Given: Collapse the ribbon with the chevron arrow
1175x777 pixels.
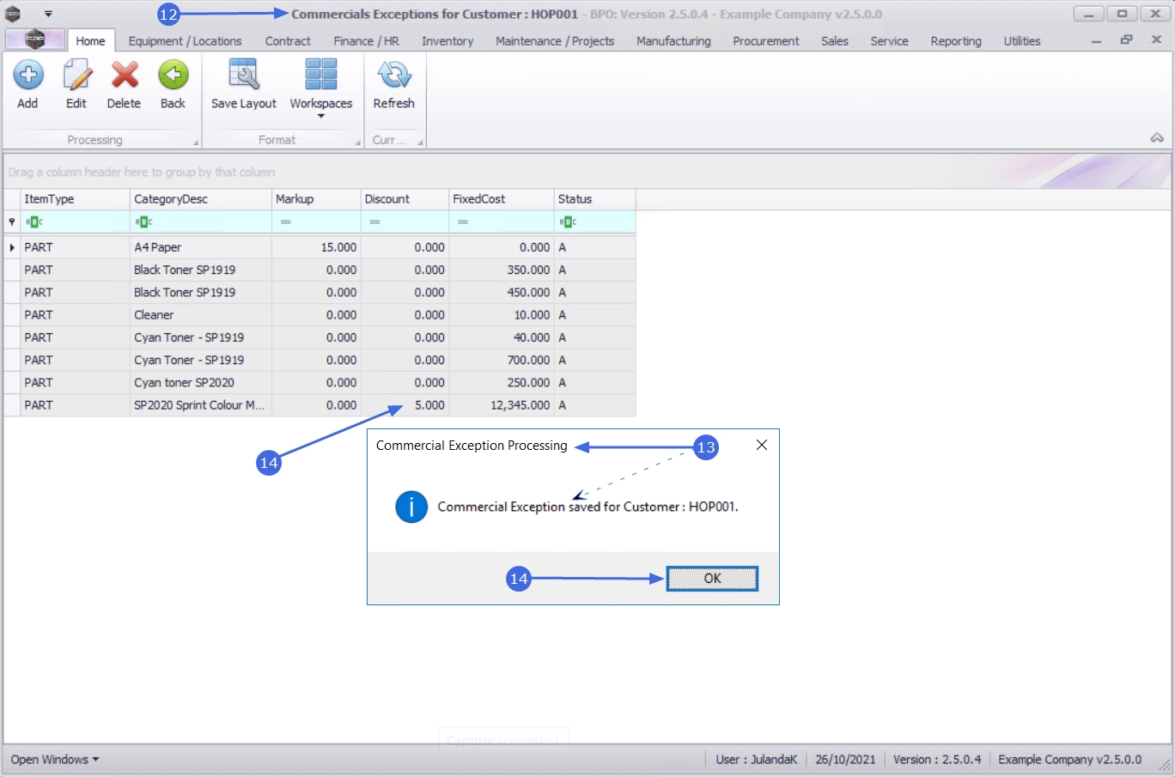Looking at the screenshot, I should coord(1157,138).
